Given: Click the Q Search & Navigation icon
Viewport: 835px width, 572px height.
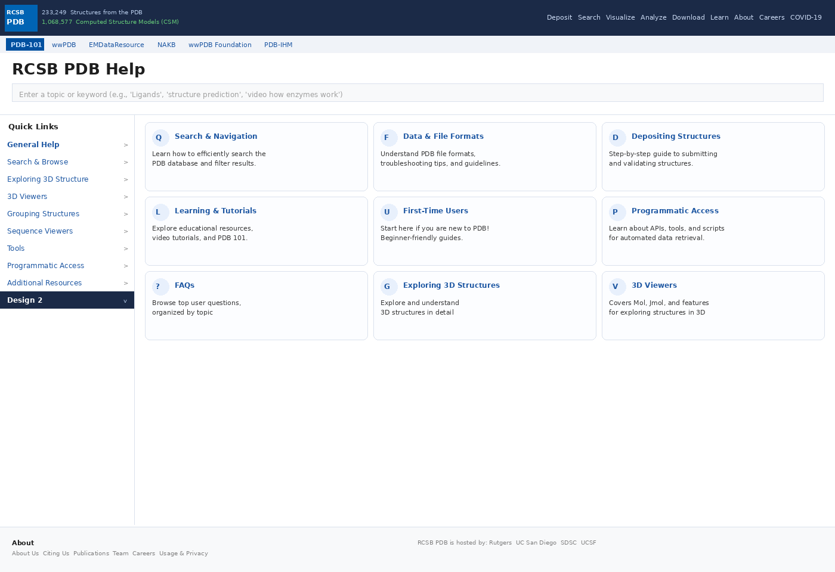Looking at the screenshot, I should (x=160, y=138).
